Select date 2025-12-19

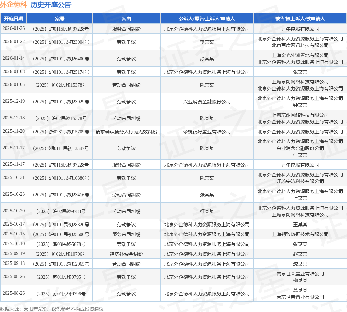[x=14, y=101]
